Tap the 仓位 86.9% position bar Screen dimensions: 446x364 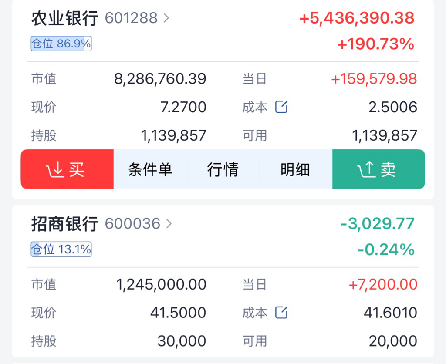tap(61, 44)
